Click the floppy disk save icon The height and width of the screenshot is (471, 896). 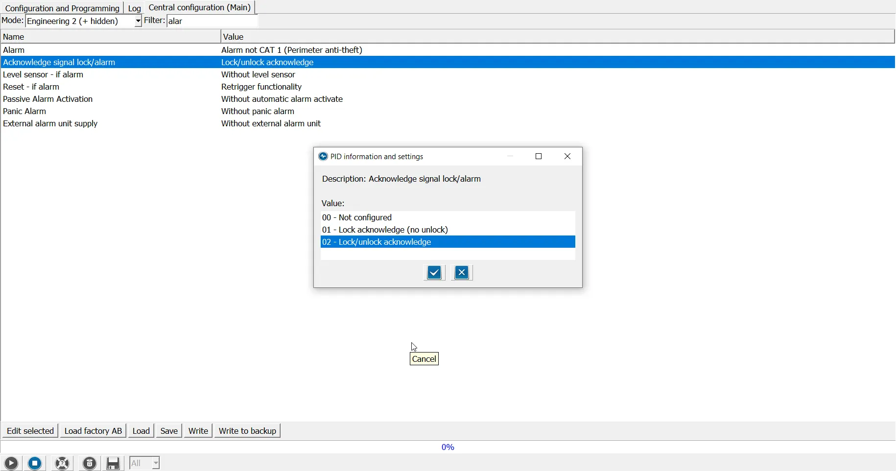[114, 463]
